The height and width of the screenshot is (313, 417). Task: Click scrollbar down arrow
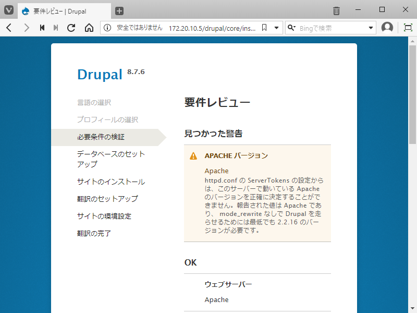pyautogui.click(x=412, y=308)
